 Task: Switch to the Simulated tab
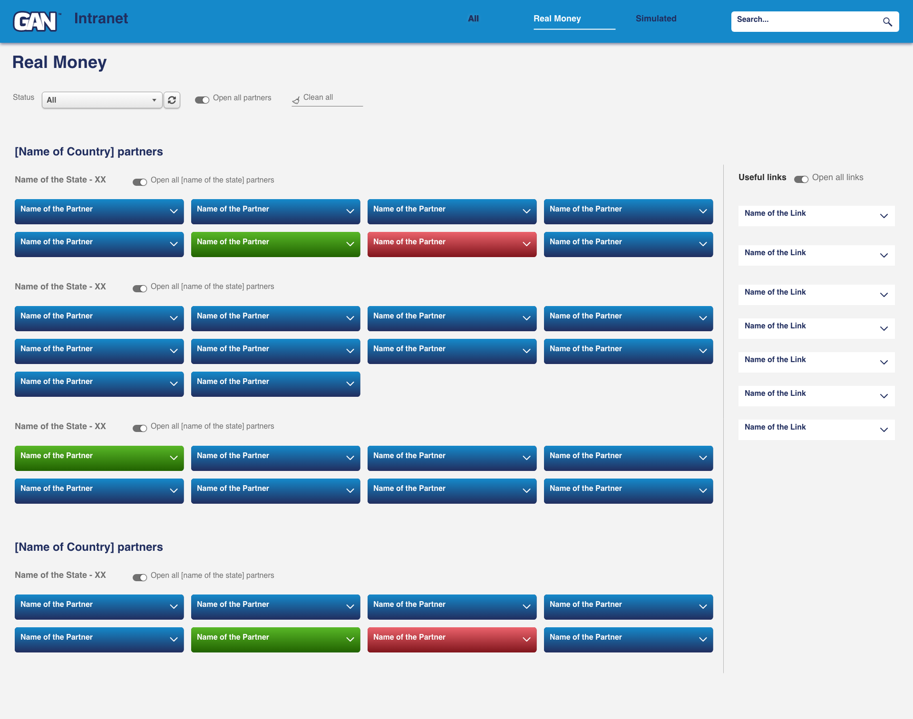pyautogui.click(x=656, y=19)
